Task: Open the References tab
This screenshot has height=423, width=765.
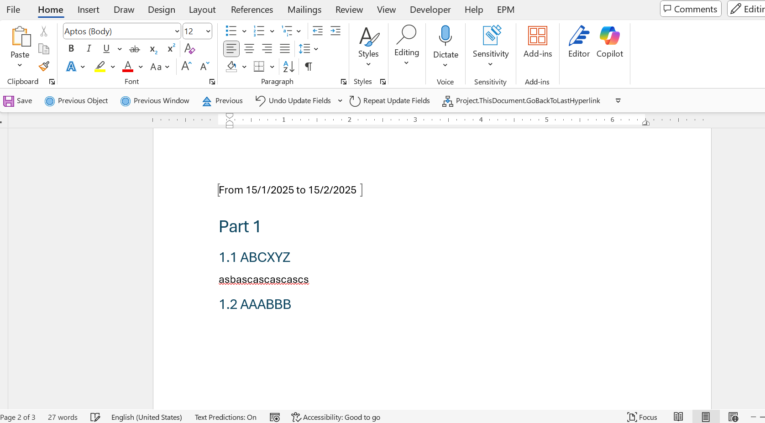Action: [252, 10]
